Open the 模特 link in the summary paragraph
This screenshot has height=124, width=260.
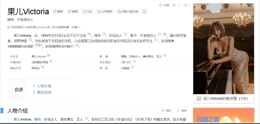coord(97,36)
